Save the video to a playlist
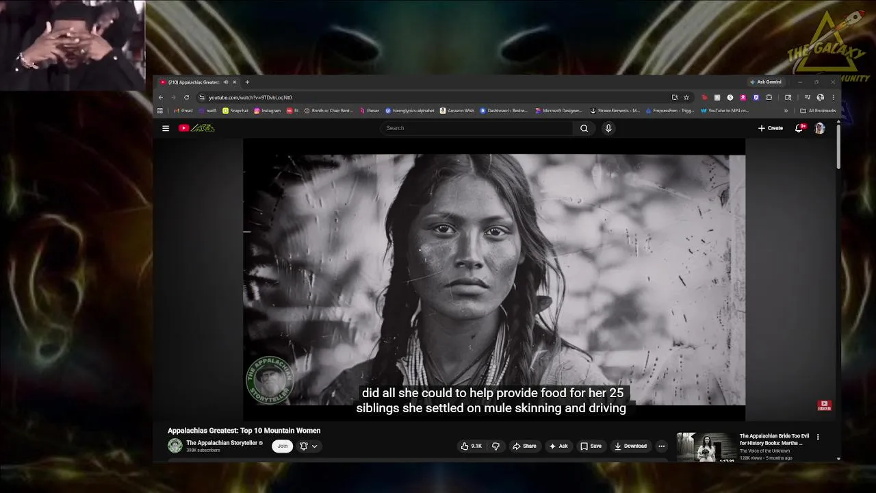Screen dimensions: 876x493 (x=591, y=446)
